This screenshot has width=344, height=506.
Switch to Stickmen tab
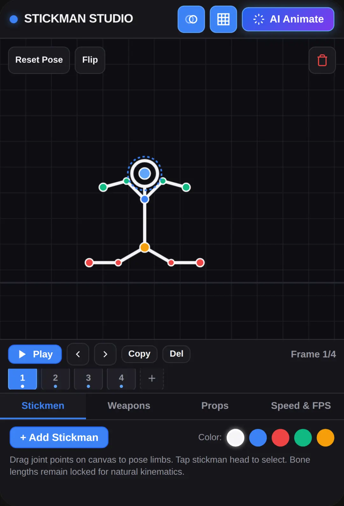click(43, 406)
